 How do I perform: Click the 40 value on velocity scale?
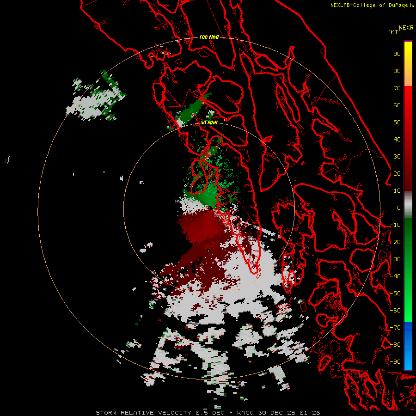click(397, 140)
